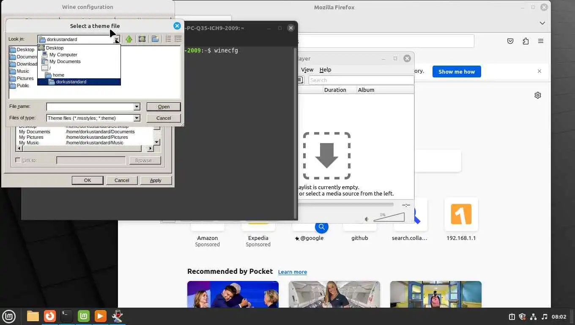Open Firefox extensions puzzle icon
This screenshot has width=575, height=325.
pyautogui.click(x=526, y=41)
